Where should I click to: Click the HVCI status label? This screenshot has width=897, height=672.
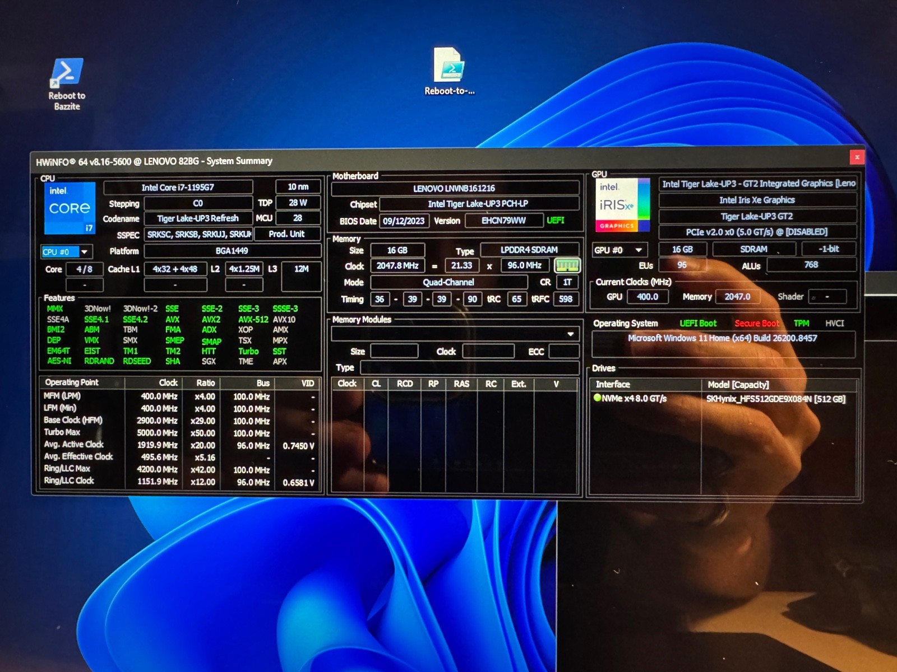[834, 323]
